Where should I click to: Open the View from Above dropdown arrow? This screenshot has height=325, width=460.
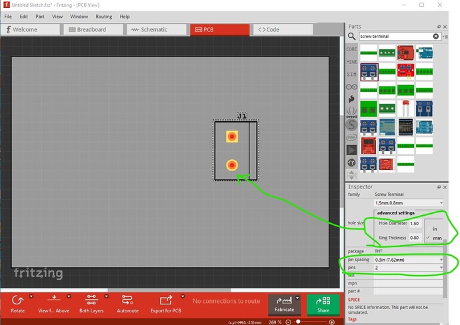click(x=69, y=296)
